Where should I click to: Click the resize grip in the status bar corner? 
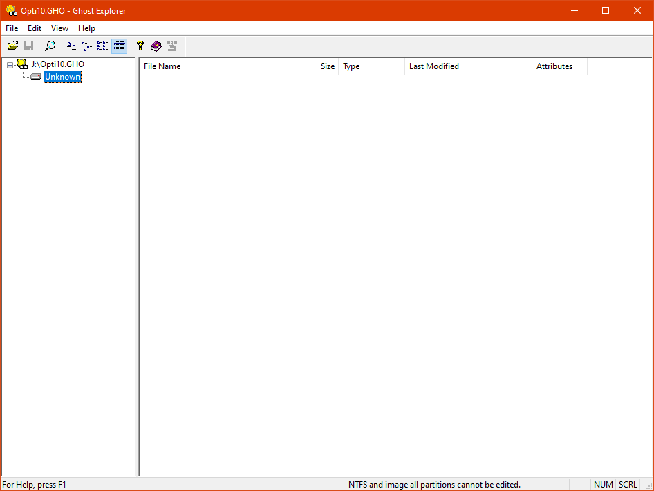(648, 486)
